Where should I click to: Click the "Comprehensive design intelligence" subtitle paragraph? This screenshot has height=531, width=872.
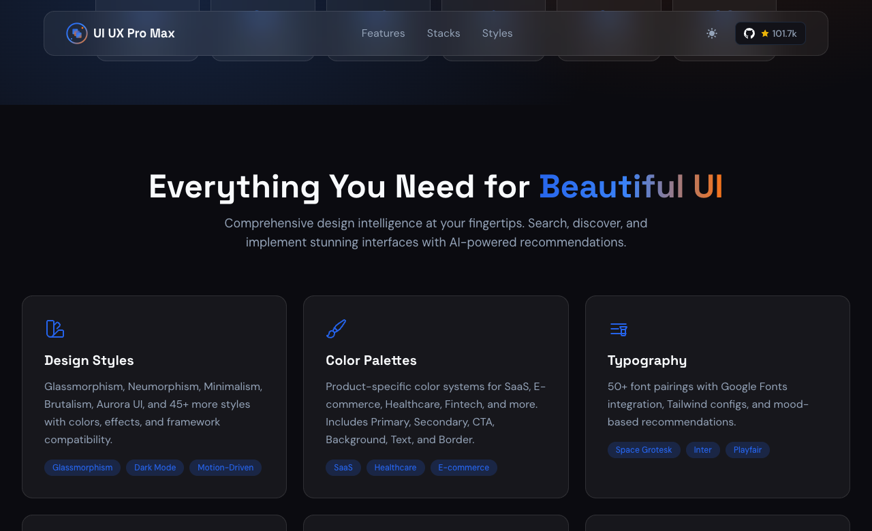pyautogui.click(x=436, y=233)
